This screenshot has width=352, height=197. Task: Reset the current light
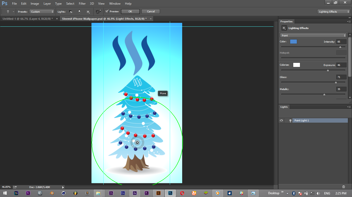click(98, 12)
